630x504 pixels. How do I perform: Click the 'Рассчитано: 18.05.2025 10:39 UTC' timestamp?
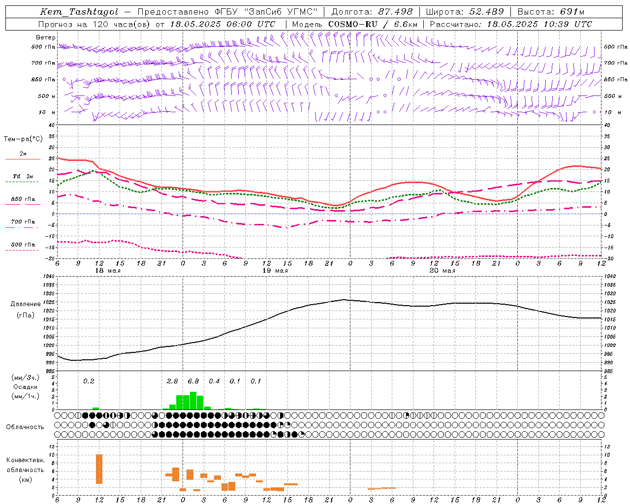511,24
